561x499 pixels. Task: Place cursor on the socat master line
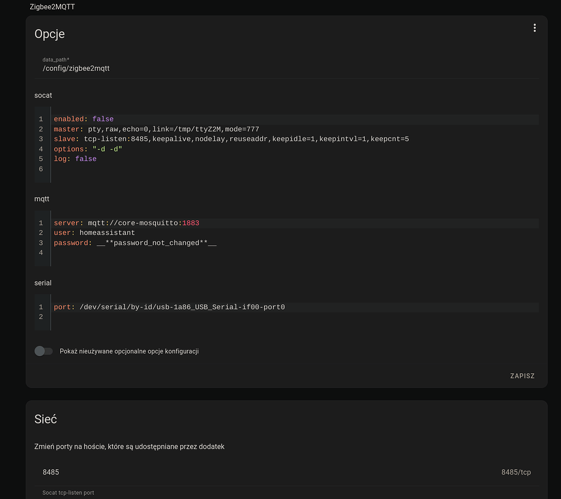coord(156,130)
